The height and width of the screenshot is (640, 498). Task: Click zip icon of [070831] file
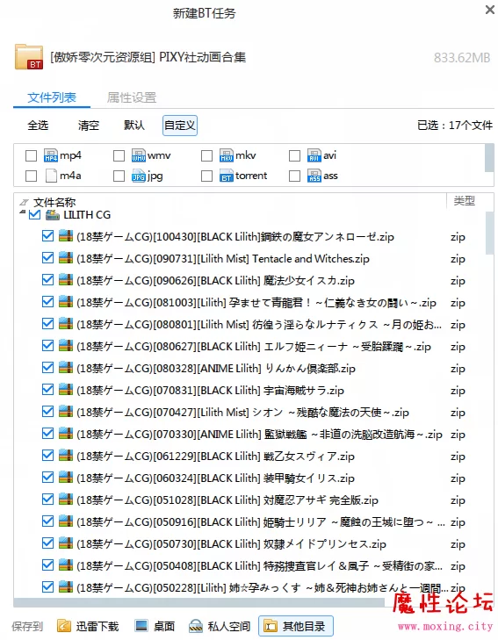(x=66, y=390)
